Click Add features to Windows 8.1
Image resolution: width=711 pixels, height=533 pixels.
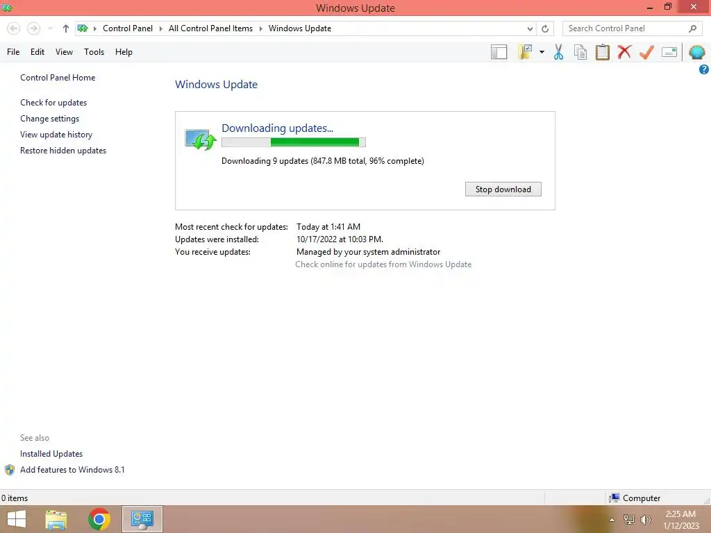[72, 470]
